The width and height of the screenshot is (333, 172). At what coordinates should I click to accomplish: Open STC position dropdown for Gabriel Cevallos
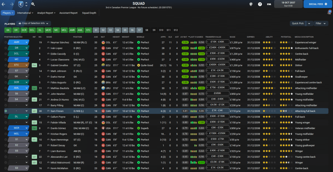click(18, 65)
